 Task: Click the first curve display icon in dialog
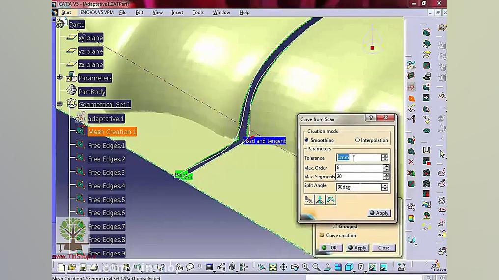309,200
